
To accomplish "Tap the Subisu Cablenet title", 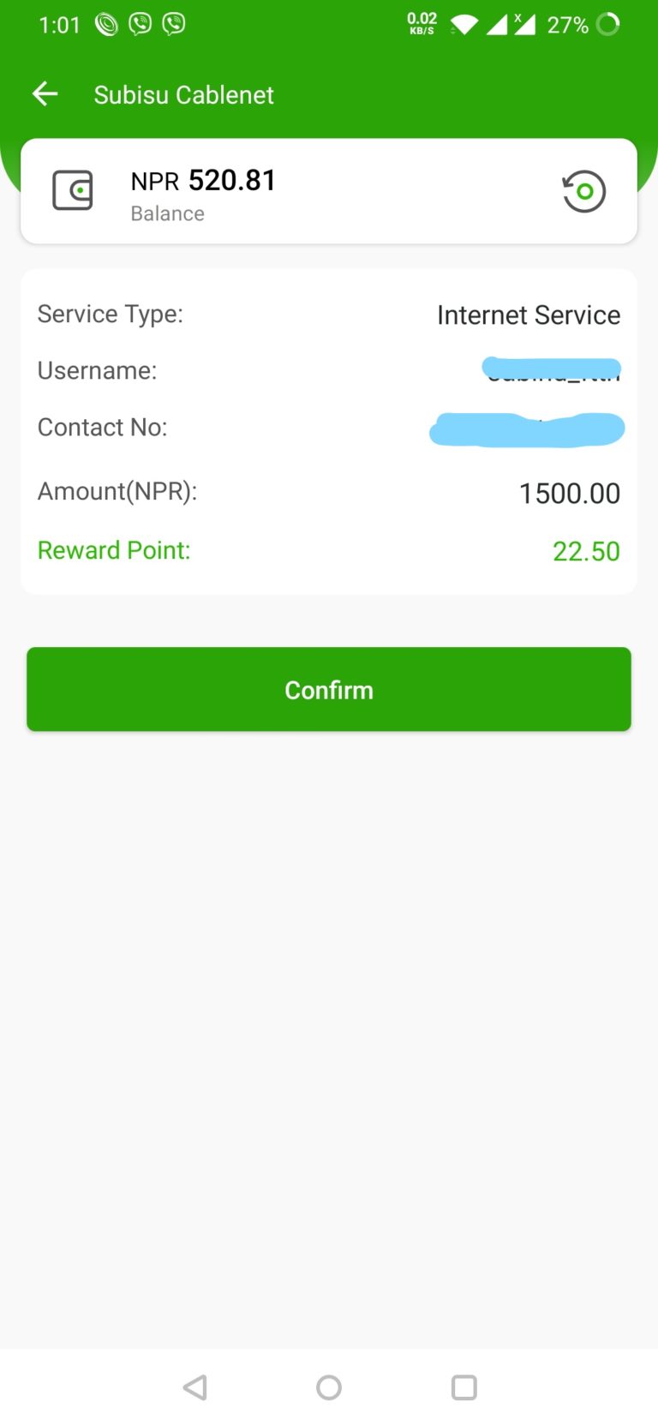I will tap(183, 95).
